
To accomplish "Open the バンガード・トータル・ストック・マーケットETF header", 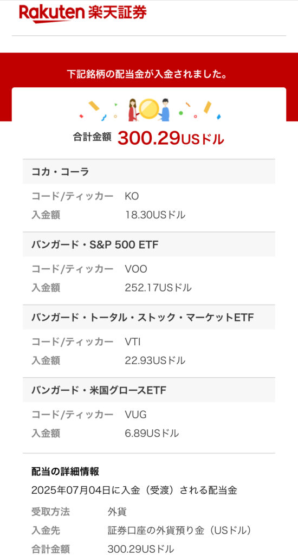I will point(148,317).
